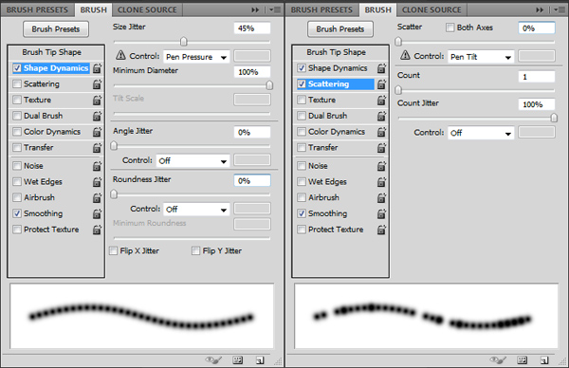Click the Size Jitter slider handle
The height and width of the screenshot is (368, 569).
coord(184,42)
